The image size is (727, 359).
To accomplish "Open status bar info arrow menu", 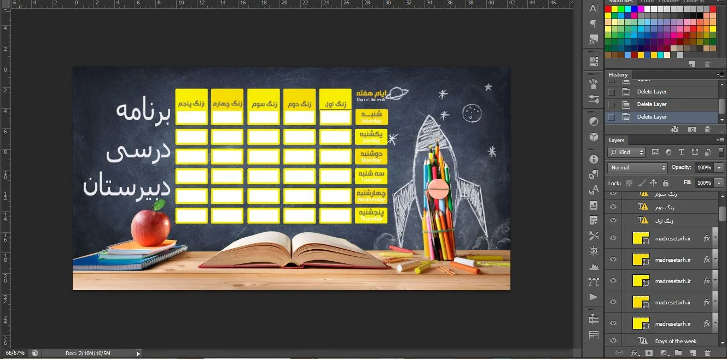I will point(138,354).
